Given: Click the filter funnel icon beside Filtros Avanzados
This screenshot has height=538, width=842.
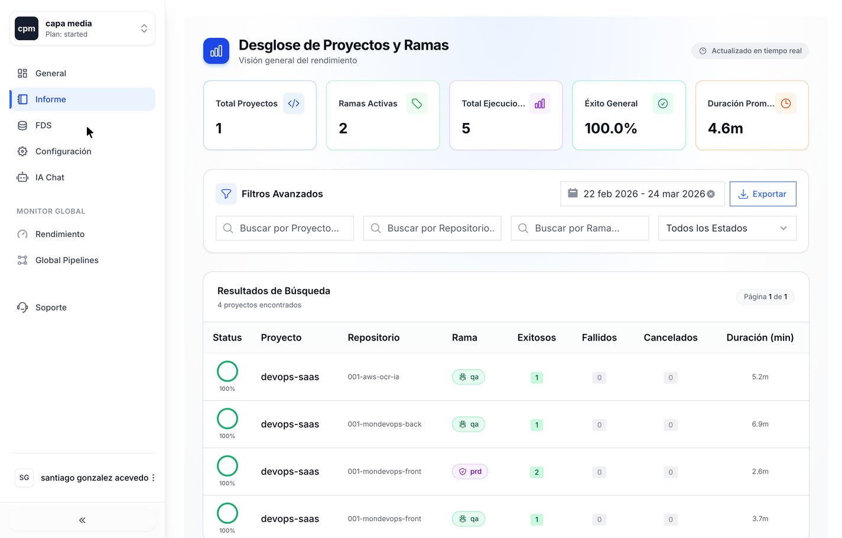Looking at the screenshot, I should 226,194.
